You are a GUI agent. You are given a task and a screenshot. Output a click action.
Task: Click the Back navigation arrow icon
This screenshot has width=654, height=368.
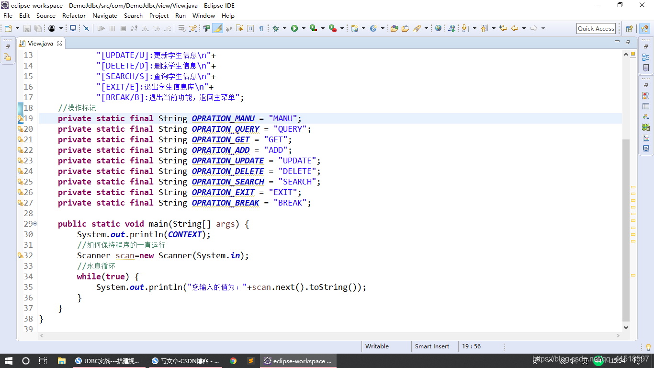(515, 29)
